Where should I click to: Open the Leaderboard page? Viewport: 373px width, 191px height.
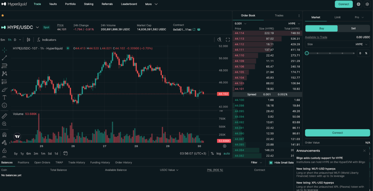coord(129,4)
